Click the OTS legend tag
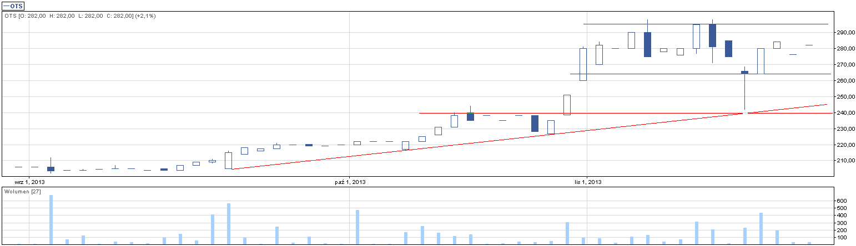 [13, 6]
